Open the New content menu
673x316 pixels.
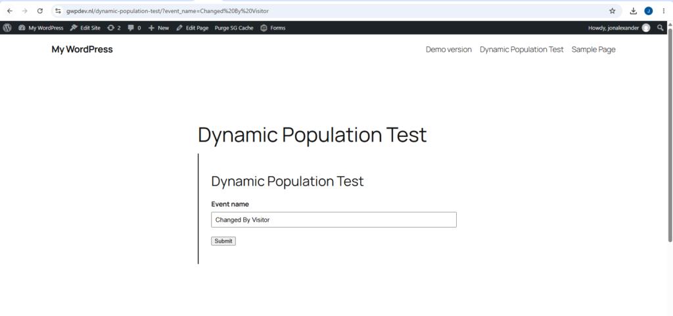pyautogui.click(x=159, y=28)
